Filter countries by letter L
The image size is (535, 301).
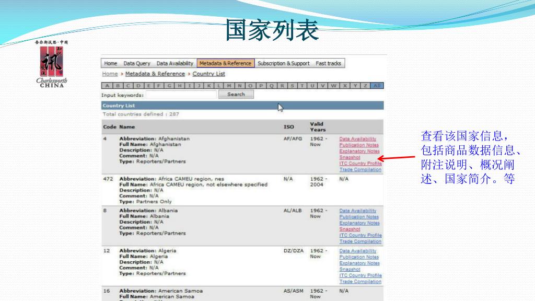point(219,86)
